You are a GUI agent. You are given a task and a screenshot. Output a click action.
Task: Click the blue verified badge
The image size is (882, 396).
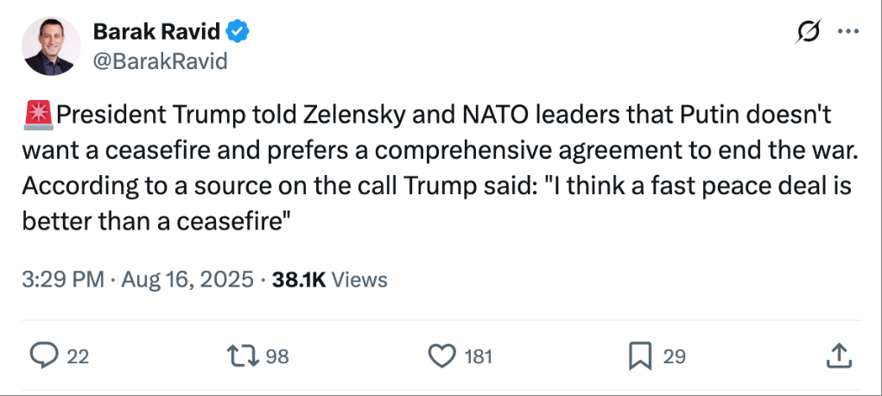(238, 33)
